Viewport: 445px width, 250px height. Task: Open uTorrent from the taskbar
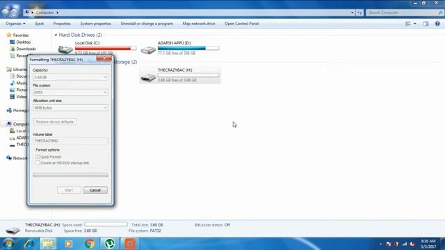pyautogui.click(x=110, y=244)
